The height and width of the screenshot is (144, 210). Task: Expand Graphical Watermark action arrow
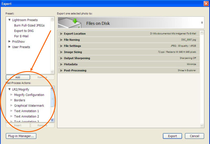point(11,105)
